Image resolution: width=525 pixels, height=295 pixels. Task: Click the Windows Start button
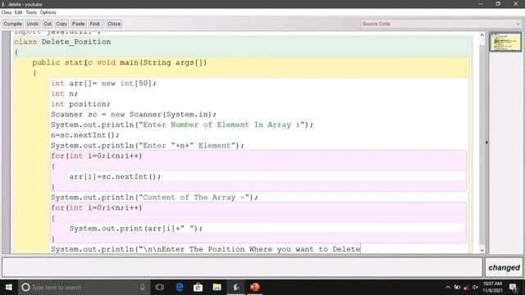point(9,288)
